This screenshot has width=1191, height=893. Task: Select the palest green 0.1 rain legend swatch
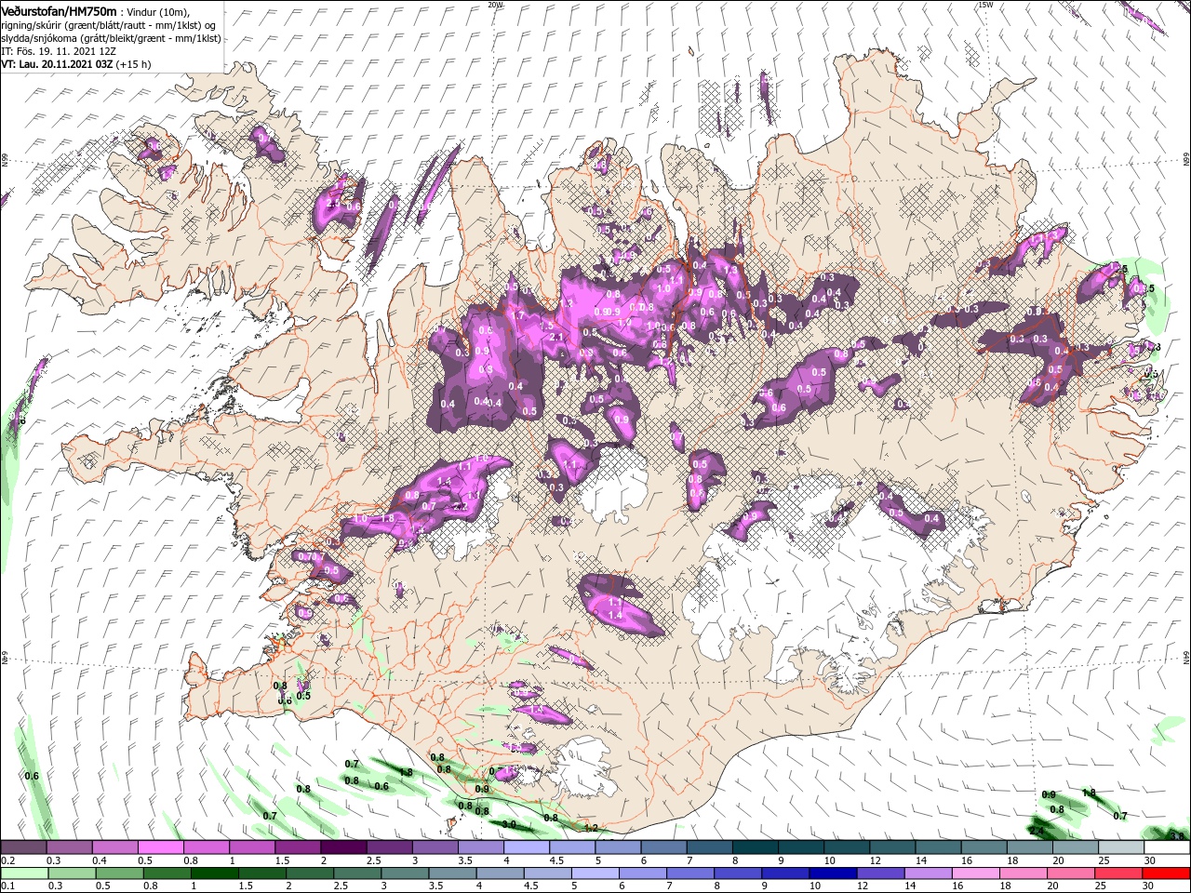tap(24, 873)
